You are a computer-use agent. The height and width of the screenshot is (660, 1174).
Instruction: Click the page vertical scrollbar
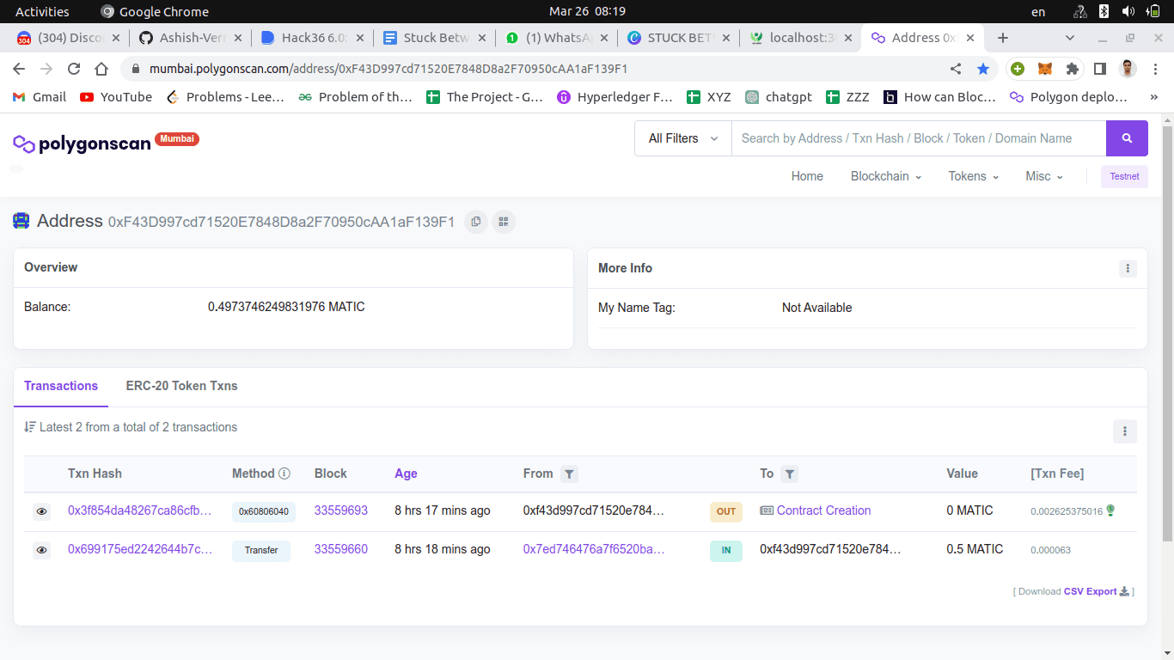[x=1167, y=335]
